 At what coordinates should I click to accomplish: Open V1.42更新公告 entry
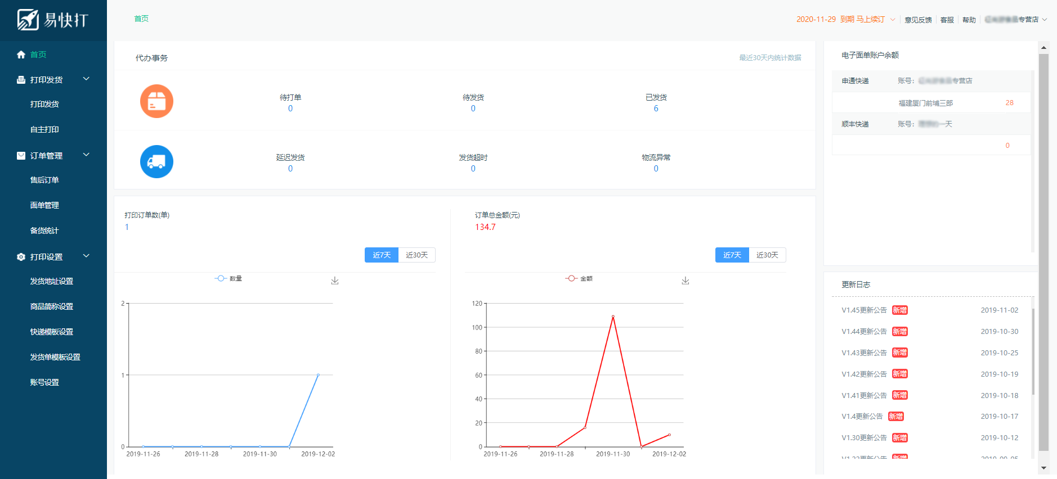[865, 374]
